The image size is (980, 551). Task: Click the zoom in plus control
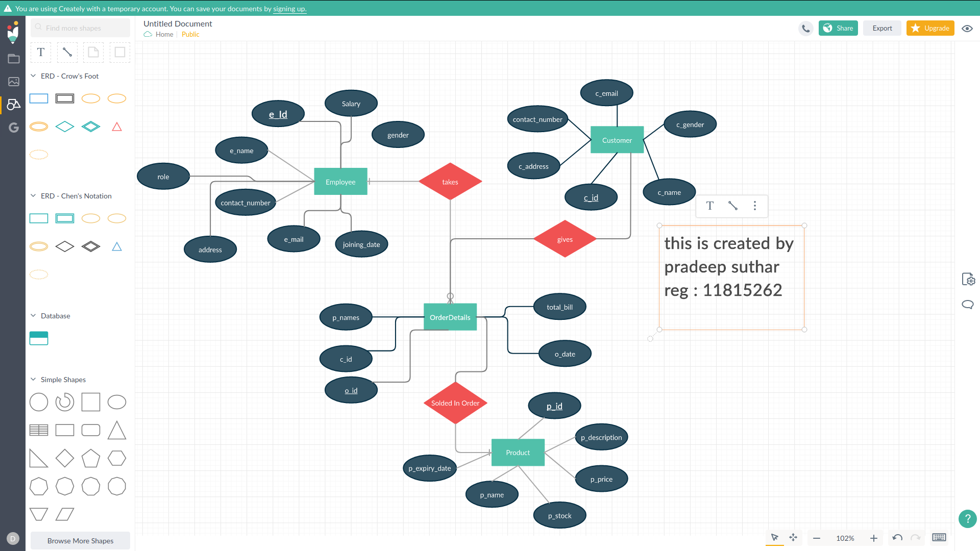[x=874, y=538]
